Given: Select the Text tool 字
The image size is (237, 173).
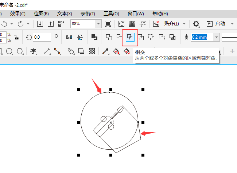Looking at the screenshot, I should coord(34,51).
